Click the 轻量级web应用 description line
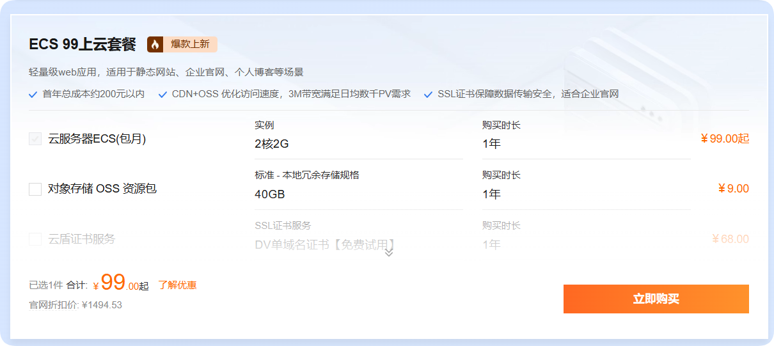774x346 pixels. (x=166, y=72)
